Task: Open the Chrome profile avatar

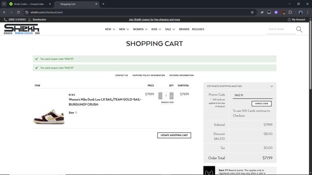Action: [300, 12]
